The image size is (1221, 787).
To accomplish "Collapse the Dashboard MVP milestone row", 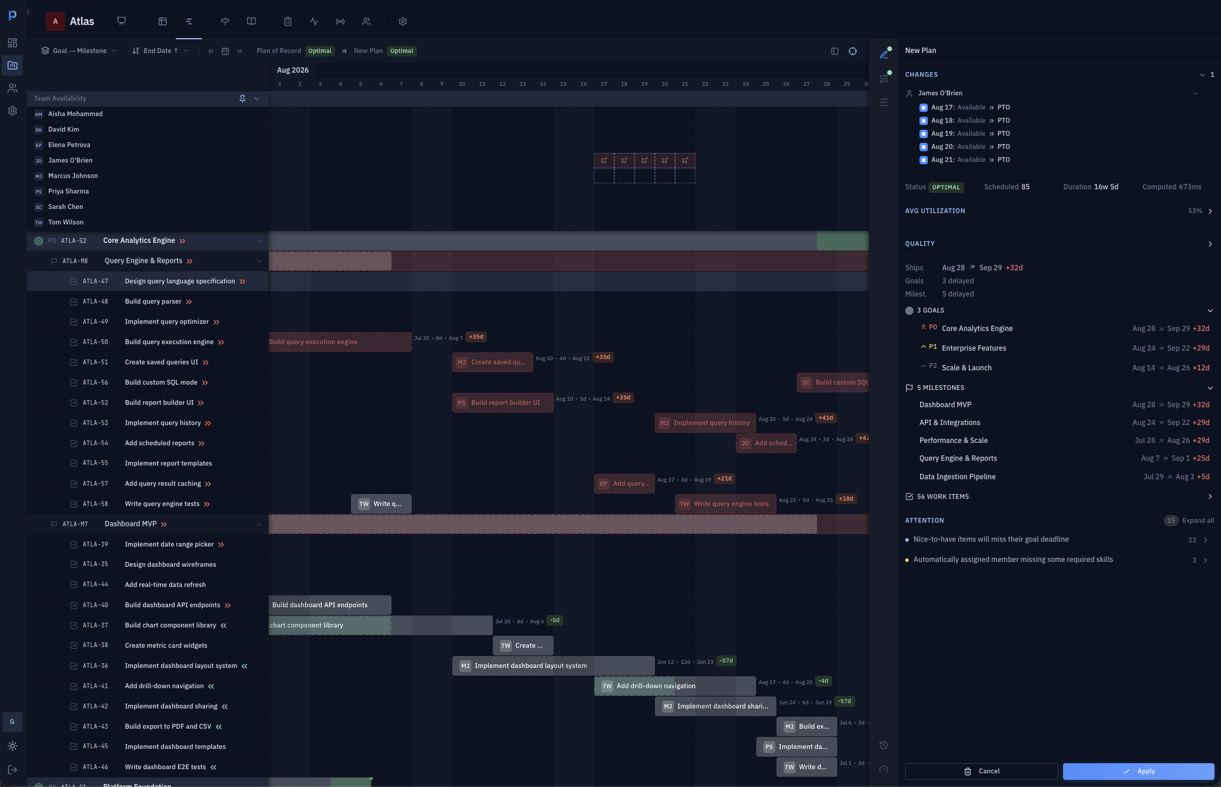I will pos(259,524).
